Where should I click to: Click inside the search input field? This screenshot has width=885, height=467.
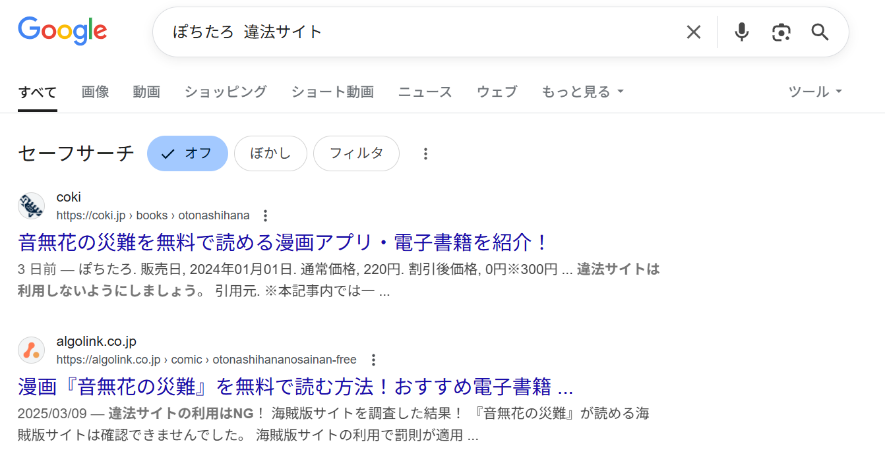click(x=396, y=32)
